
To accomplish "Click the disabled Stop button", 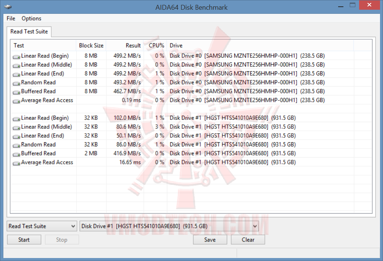I will 62,240.
